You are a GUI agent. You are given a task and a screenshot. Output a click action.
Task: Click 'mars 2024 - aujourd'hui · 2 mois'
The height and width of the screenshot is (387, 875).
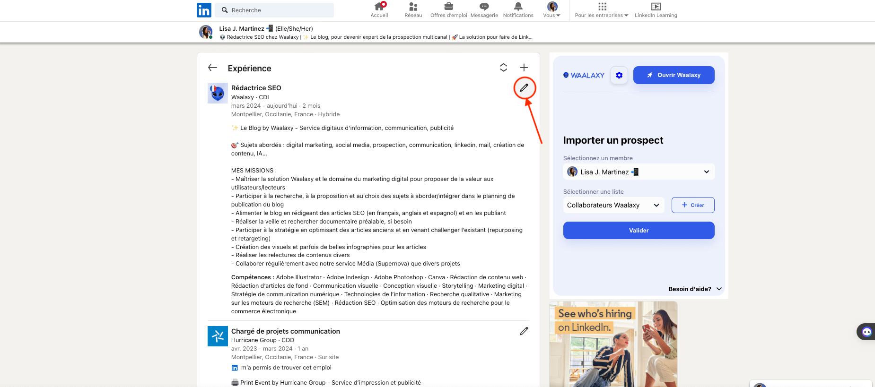(x=276, y=106)
